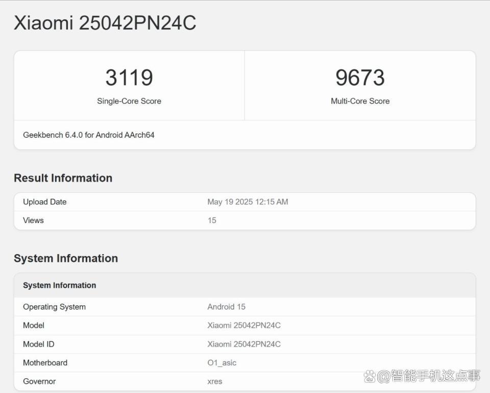Image resolution: width=490 pixels, height=393 pixels.
Task: Click the Operating System row label
Action: 55,307
